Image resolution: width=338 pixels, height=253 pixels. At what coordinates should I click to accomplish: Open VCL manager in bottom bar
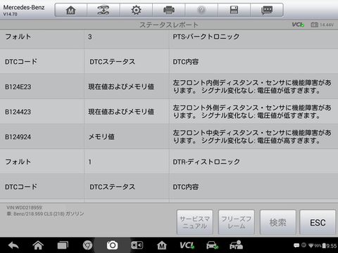[x=187, y=245]
